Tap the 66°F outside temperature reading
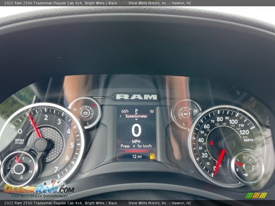Screen dimensions: 275x206 click(125, 111)
